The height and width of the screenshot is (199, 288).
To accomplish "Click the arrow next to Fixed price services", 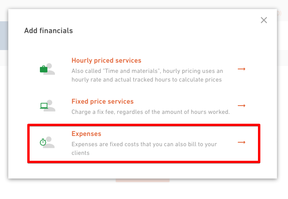I will click(x=241, y=106).
